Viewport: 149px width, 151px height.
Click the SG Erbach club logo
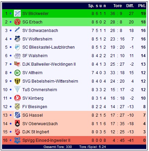coord(17,22)
